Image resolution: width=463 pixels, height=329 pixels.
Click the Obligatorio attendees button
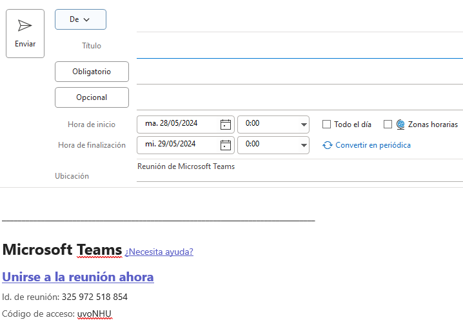coord(92,72)
